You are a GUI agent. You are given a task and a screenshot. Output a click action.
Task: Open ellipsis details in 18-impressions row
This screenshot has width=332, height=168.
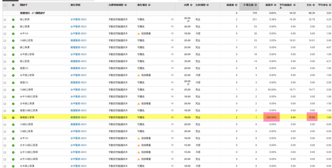[172, 54]
